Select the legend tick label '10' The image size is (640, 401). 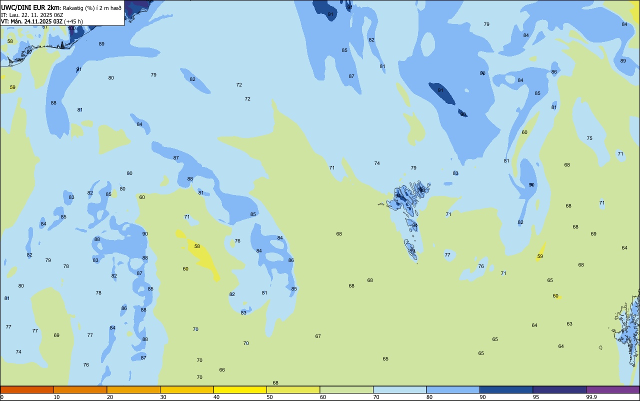point(56,397)
